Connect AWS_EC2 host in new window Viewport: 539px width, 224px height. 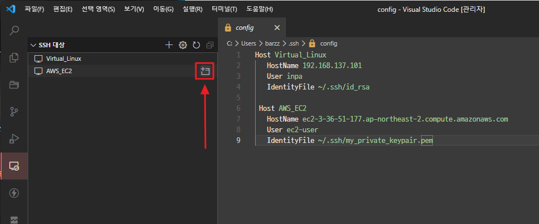[205, 71]
